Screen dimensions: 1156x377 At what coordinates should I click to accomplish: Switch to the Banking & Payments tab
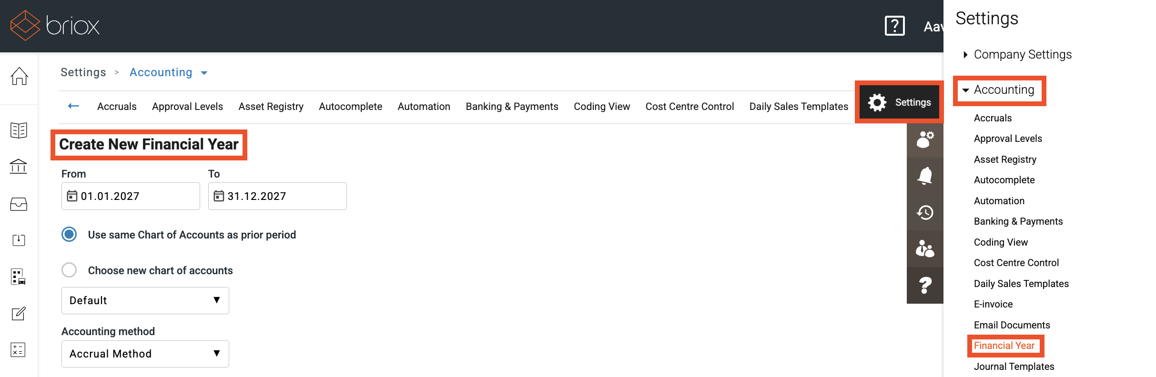(512, 107)
